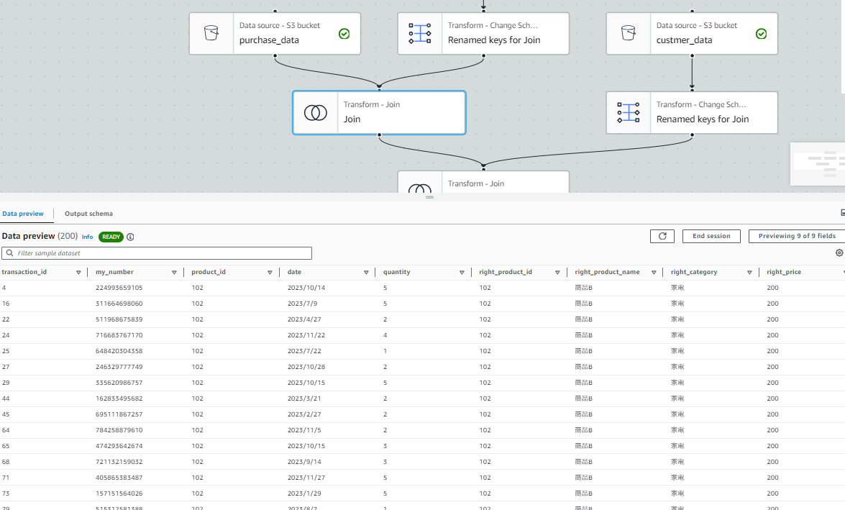
Task: Click green checkmark on purchase_data node
Action: 344,33
